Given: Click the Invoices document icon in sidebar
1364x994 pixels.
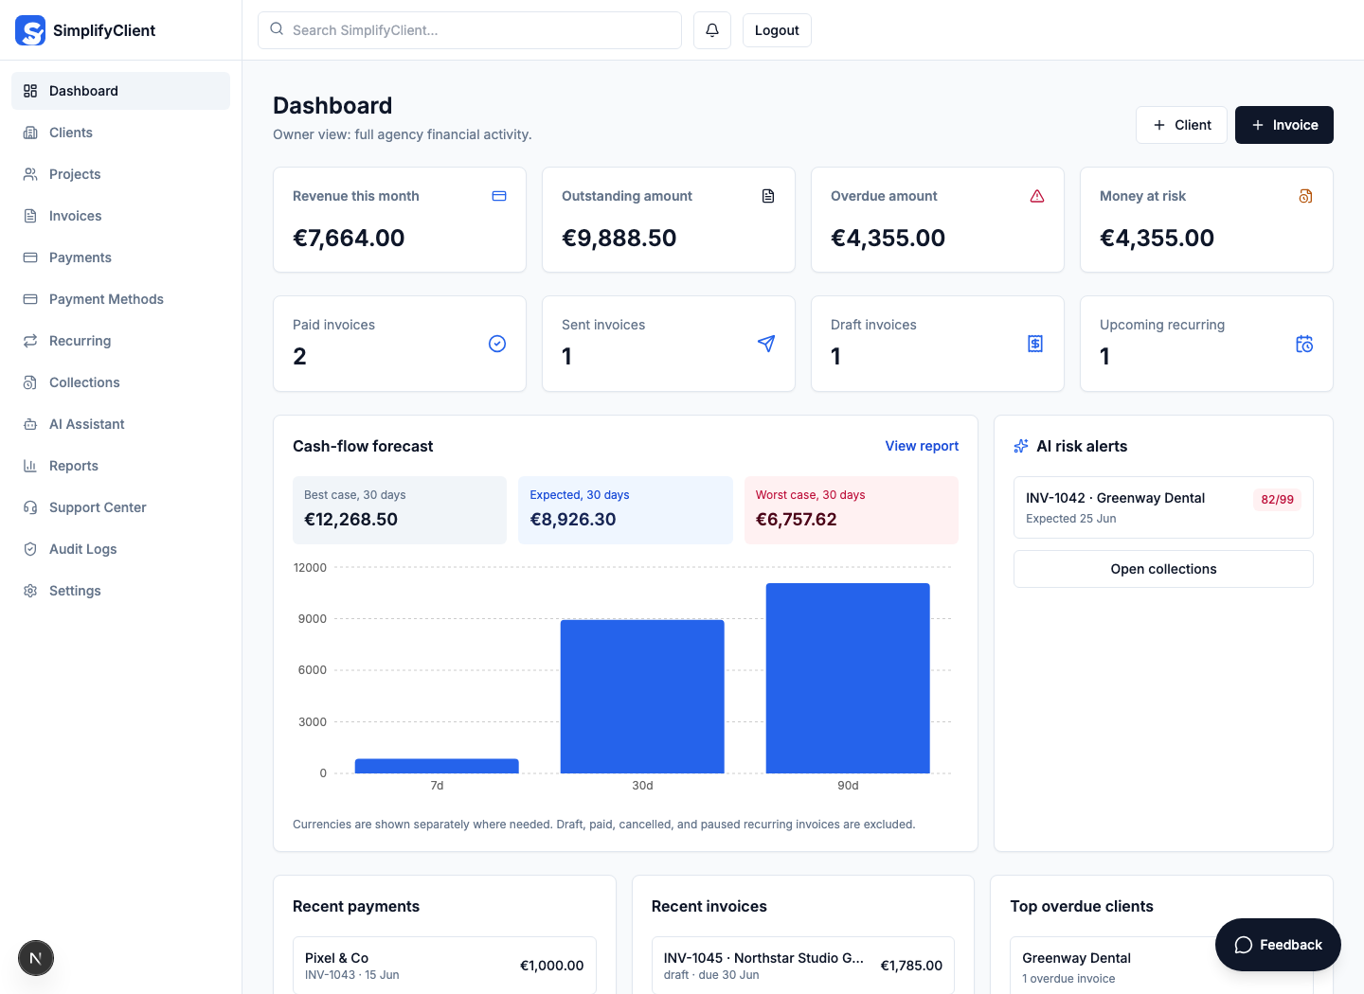Looking at the screenshot, I should coord(30,216).
